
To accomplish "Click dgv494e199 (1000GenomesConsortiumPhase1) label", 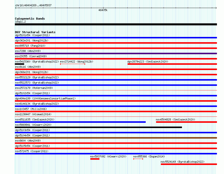I will point(45,98).
